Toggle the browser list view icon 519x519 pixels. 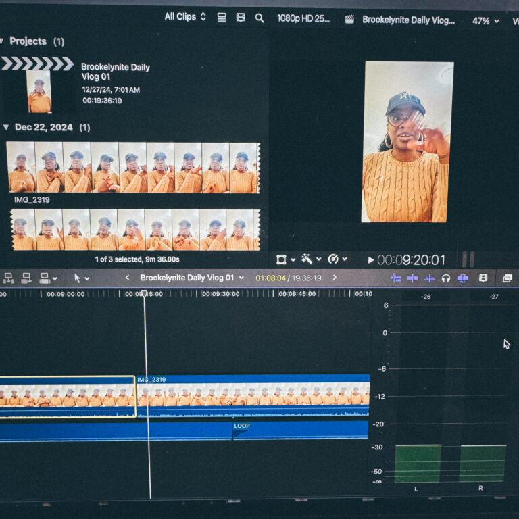pyautogui.click(x=222, y=18)
